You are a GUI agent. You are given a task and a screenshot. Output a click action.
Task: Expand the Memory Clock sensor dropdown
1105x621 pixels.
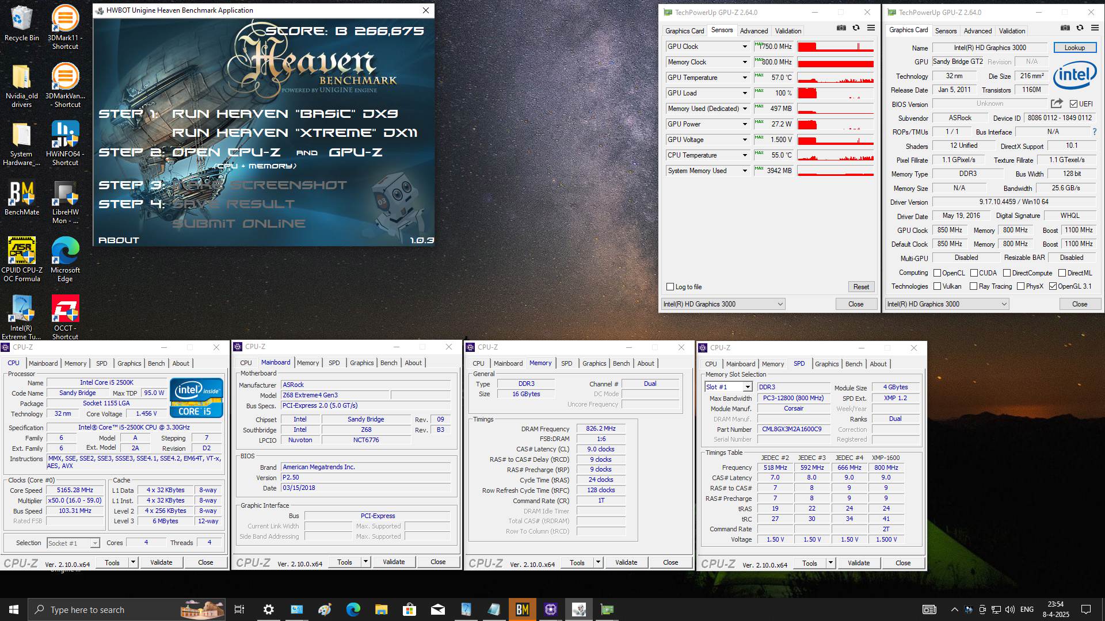click(744, 62)
